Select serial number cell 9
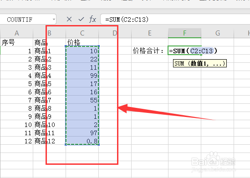The image size is (250, 178). point(16,117)
